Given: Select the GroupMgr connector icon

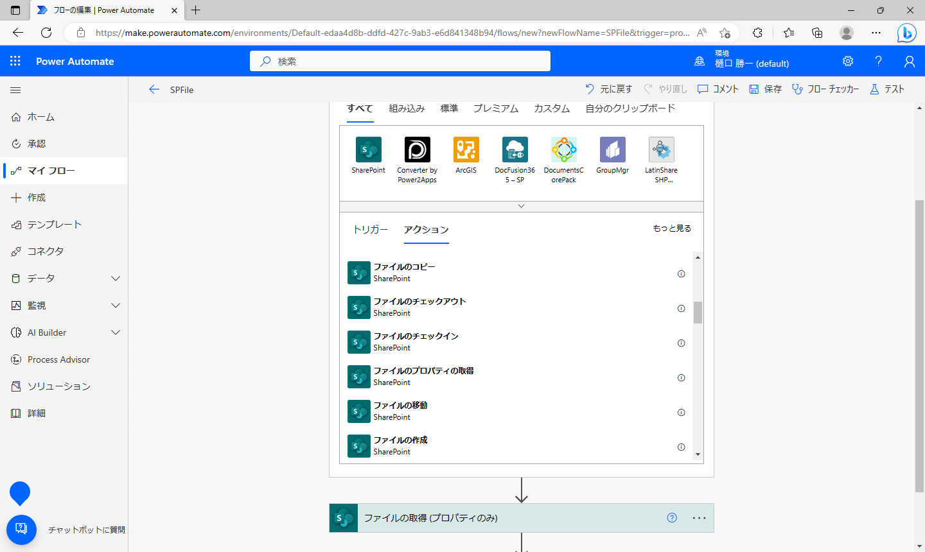Looking at the screenshot, I should [613, 150].
